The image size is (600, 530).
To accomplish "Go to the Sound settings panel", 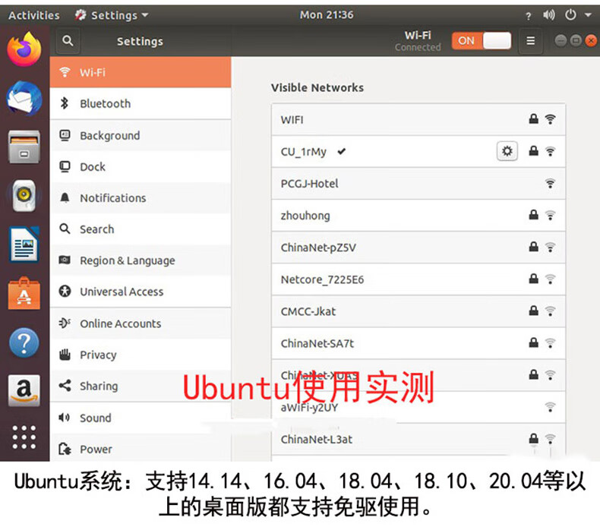I will [141, 418].
